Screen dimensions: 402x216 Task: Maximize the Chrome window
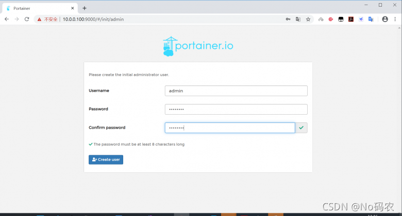coord(380,5)
